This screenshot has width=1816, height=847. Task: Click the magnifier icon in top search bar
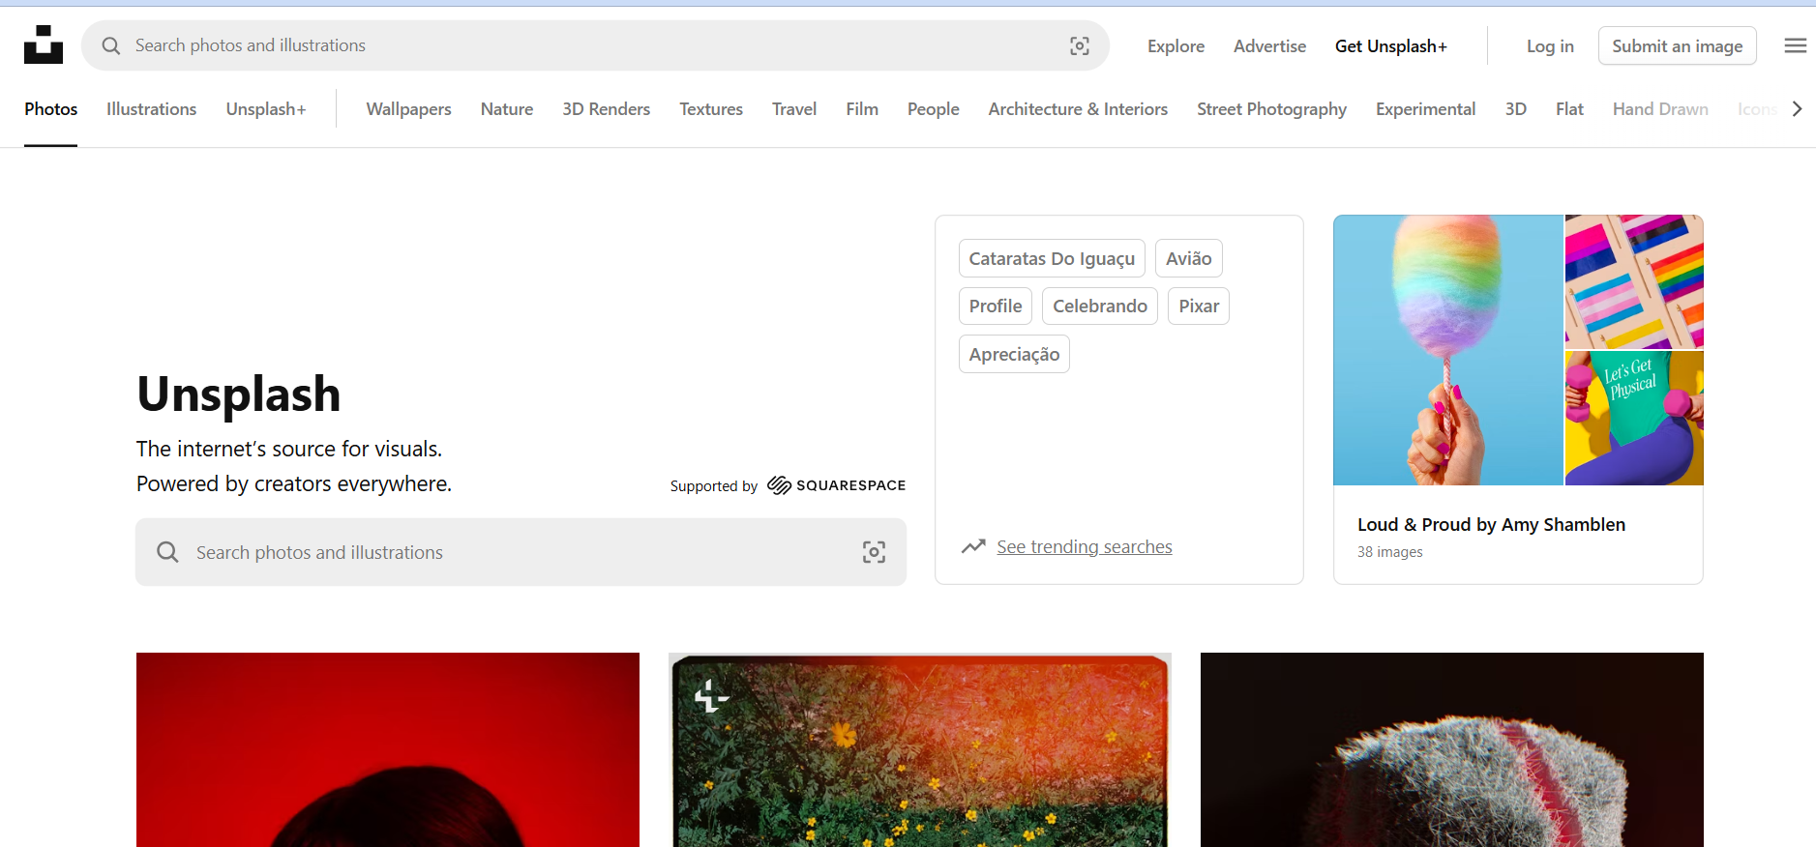[x=111, y=45]
